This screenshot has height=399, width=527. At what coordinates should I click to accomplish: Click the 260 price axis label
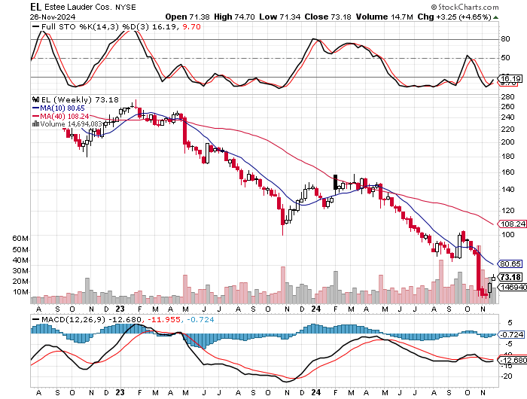[507, 107]
